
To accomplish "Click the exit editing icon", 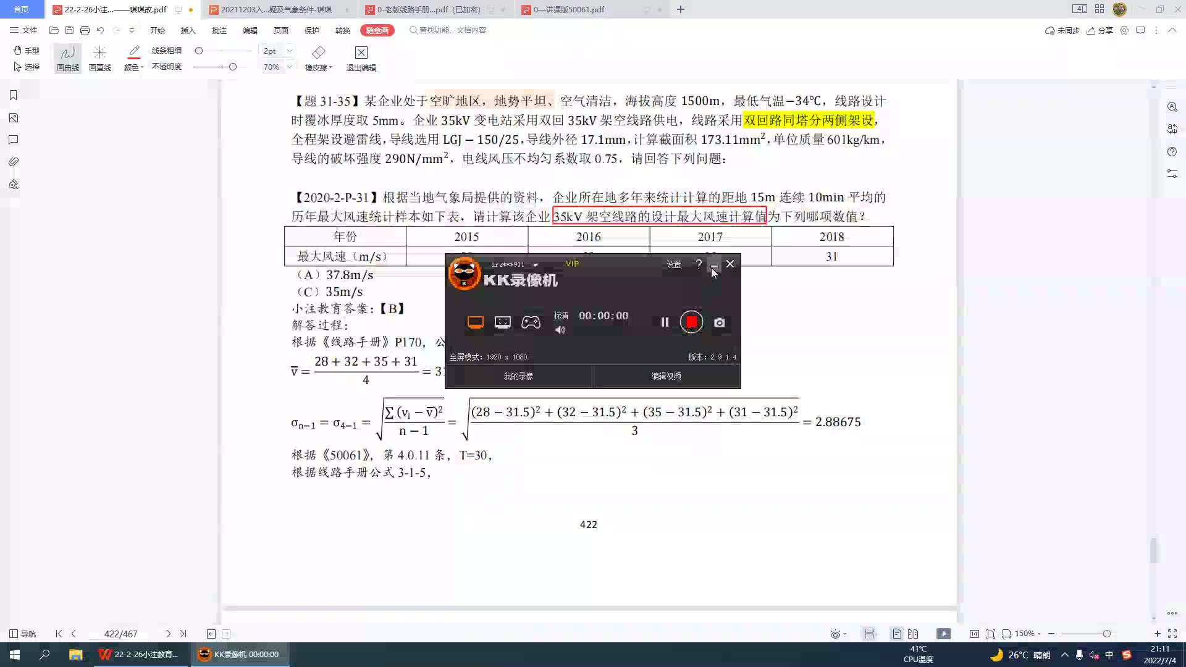I will (361, 57).
